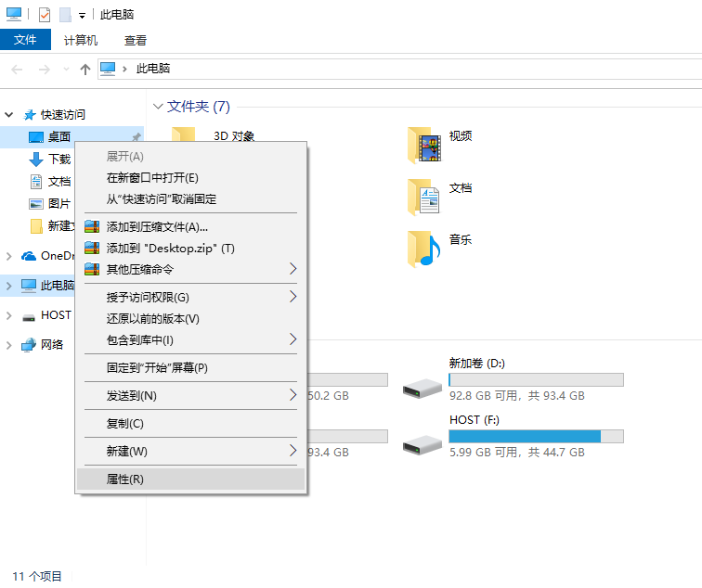Select the 文档 folder icon in main pane
Image resolution: width=702 pixels, height=588 pixels.
pyautogui.click(x=423, y=198)
